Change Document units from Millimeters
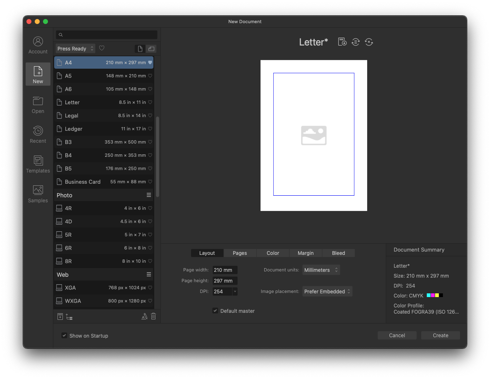The image size is (490, 379). pyautogui.click(x=321, y=269)
